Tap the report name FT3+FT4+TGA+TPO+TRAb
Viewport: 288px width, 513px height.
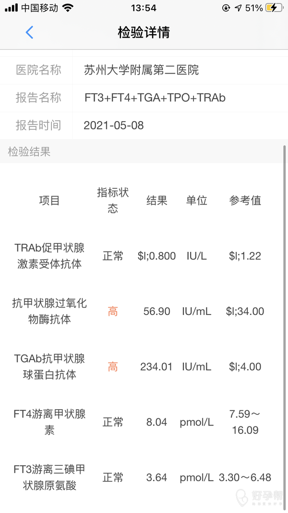click(x=155, y=98)
